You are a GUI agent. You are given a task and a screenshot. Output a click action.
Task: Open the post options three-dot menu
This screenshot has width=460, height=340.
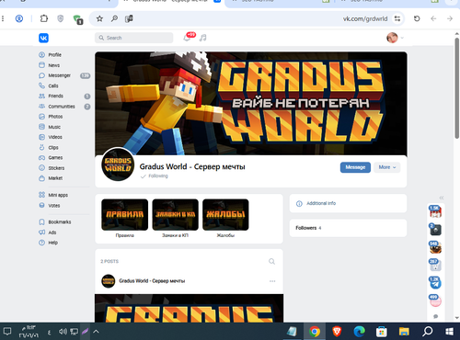tap(272, 281)
